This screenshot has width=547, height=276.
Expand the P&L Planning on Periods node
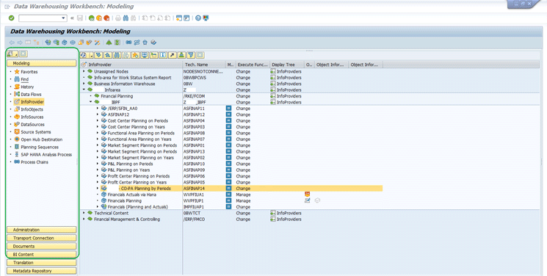pyautogui.click(x=98, y=164)
